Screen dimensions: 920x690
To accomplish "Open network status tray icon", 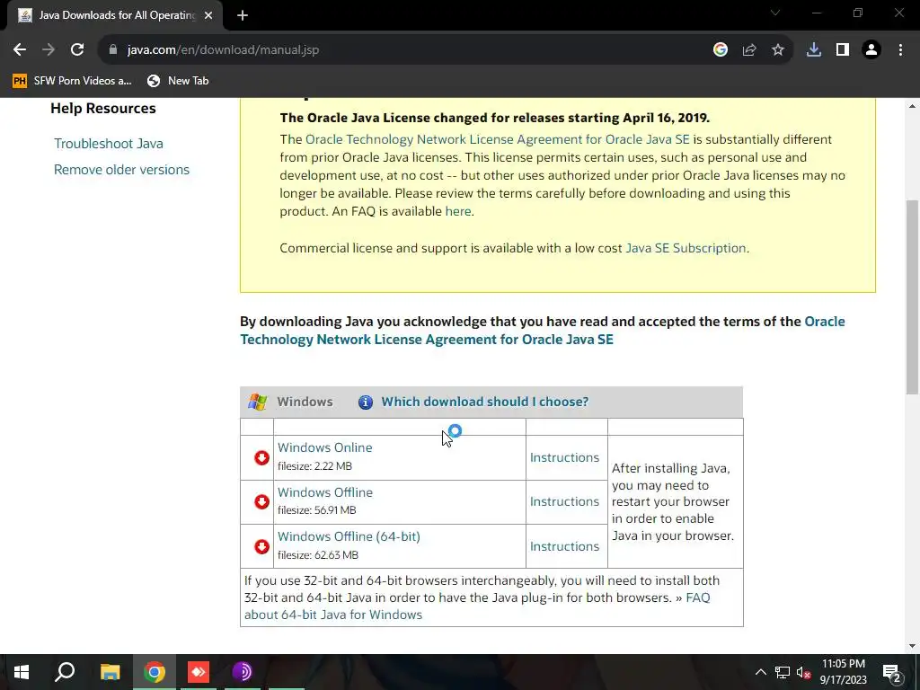I will [783, 672].
